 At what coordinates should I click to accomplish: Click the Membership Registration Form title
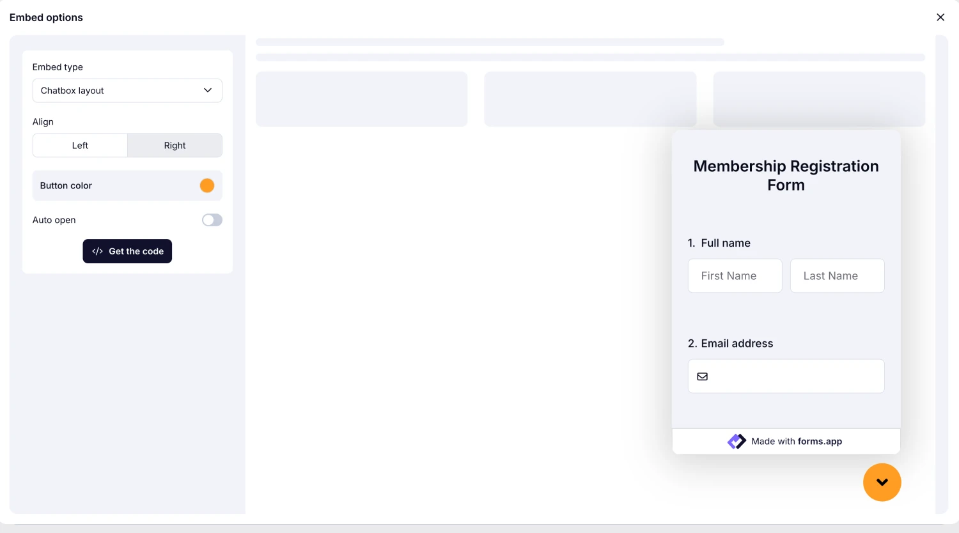point(786,175)
